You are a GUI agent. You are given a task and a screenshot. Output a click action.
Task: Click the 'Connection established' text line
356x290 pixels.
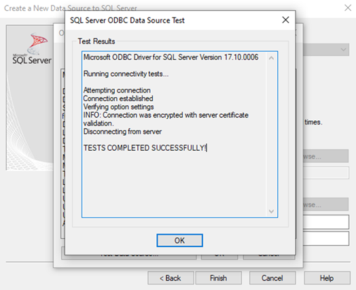click(x=118, y=98)
